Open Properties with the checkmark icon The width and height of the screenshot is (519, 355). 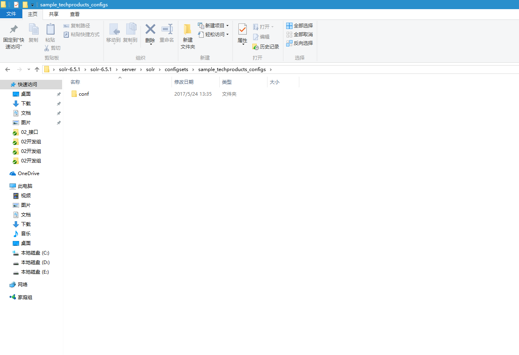point(242,29)
